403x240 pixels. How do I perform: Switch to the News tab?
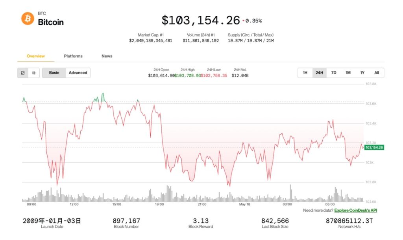[107, 56]
